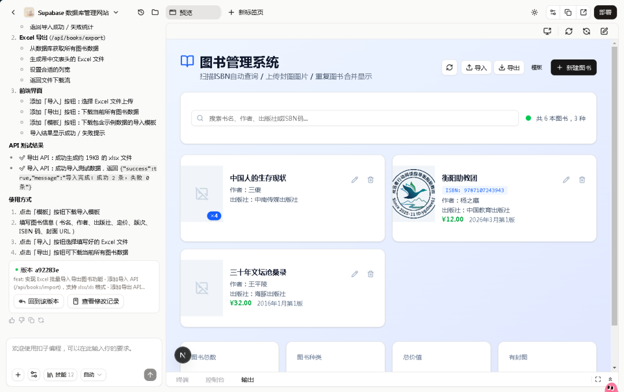
Task: Collapse the bottom panel with chevron
Action: 611,379
